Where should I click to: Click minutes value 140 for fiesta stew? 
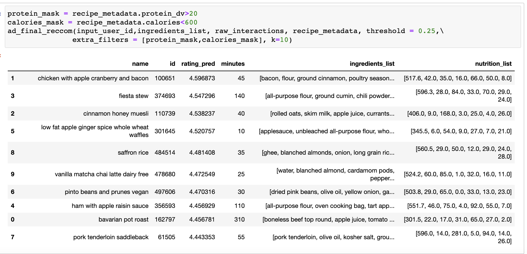(239, 96)
